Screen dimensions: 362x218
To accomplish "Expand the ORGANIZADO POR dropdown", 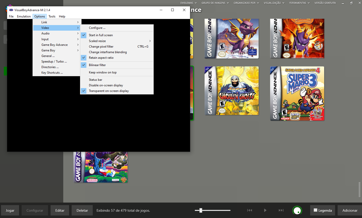I will (x=246, y=3).
